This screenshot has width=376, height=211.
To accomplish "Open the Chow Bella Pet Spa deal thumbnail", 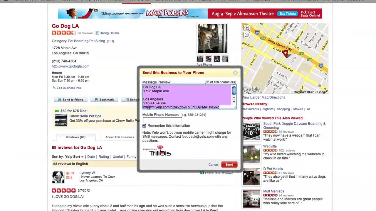I will (61, 120).
